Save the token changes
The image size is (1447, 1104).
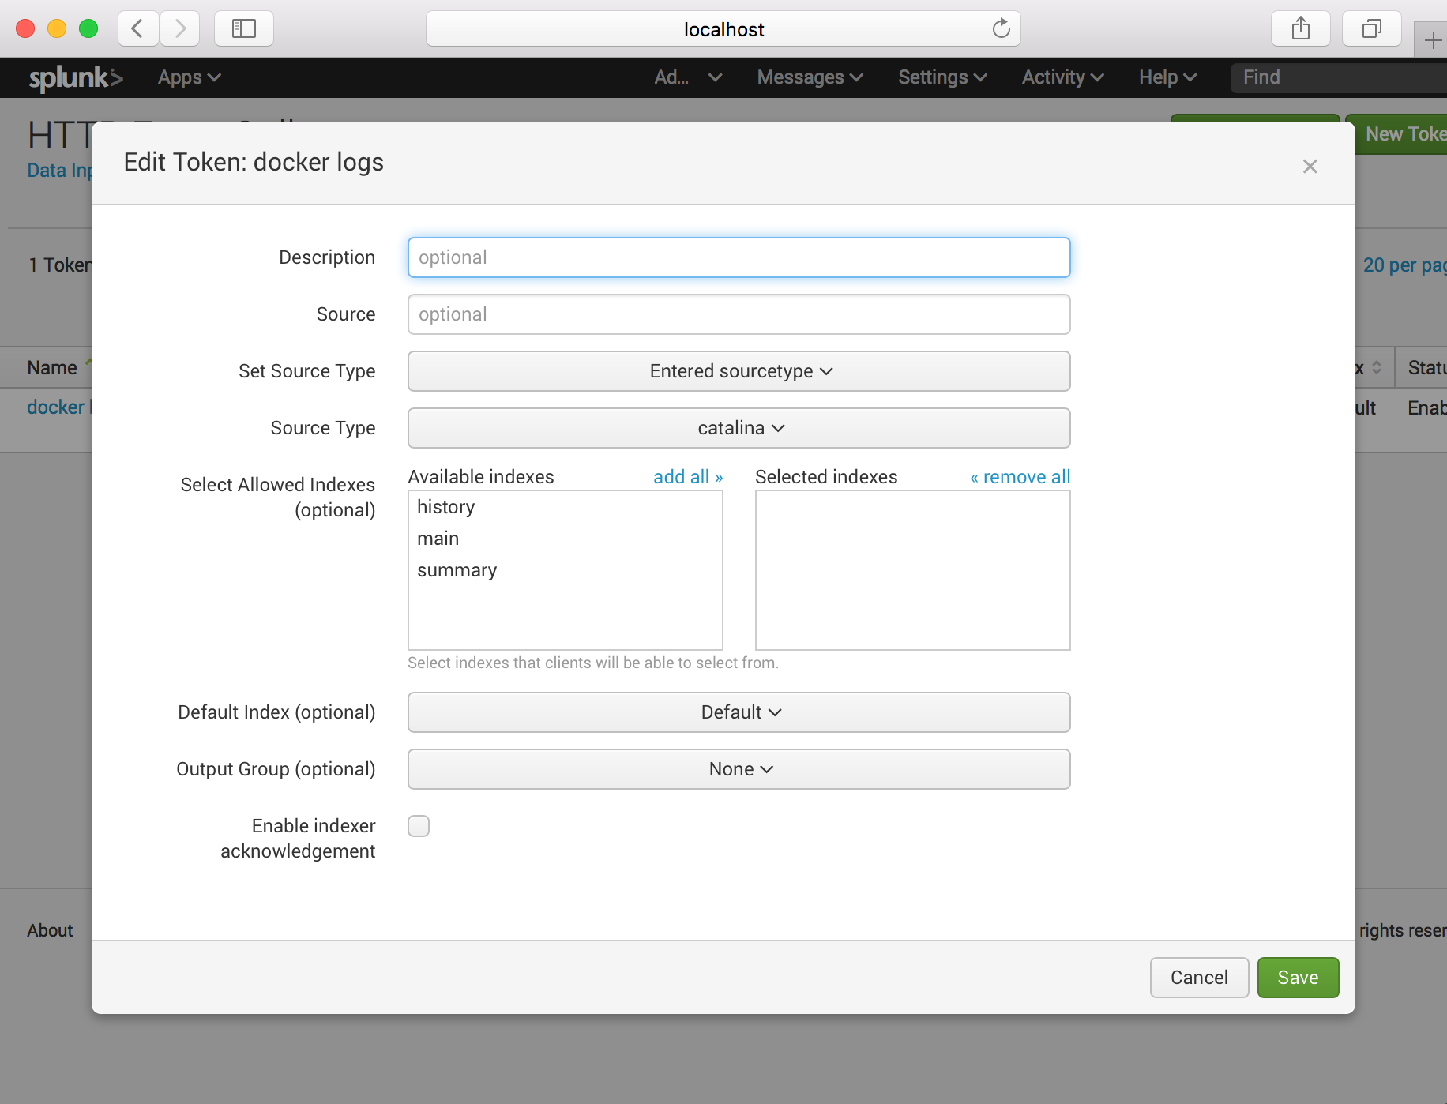click(1297, 978)
